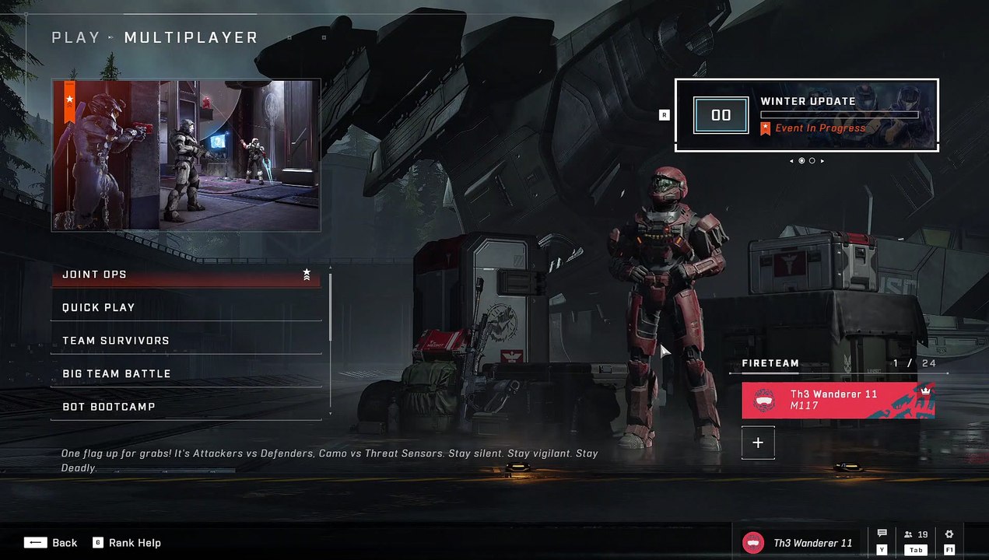Click the G key icon for Rank Help

click(97, 543)
